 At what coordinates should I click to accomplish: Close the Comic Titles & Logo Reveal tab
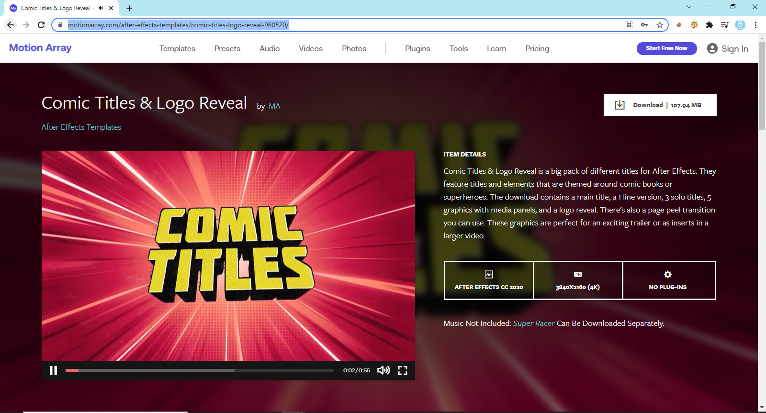coord(111,8)
